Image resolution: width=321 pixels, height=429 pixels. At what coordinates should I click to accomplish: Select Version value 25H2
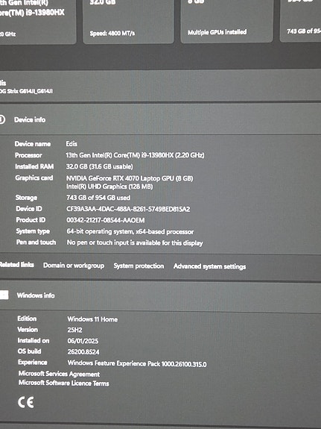point(75,330)
